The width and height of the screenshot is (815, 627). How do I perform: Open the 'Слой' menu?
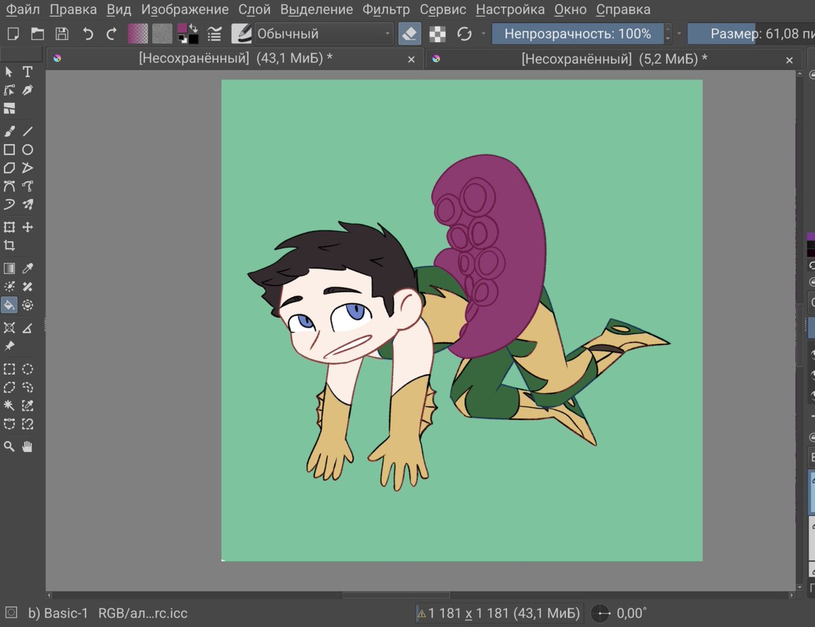click(255, 10)
